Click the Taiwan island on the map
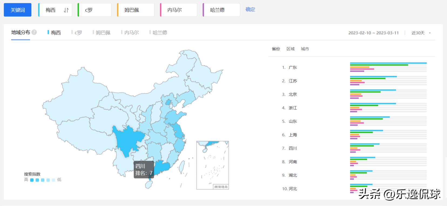Image resolution: width=447 pixels, height=206 pixels. coord(182,167)
